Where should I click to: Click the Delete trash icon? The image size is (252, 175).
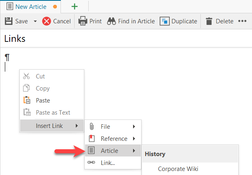click(209, 21)
